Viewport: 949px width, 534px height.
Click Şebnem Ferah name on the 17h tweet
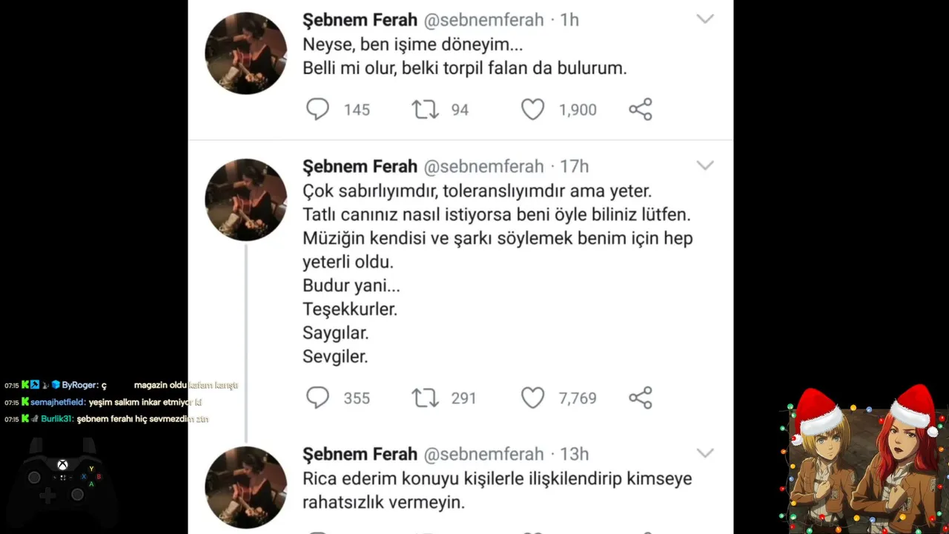tap(360, 166)
